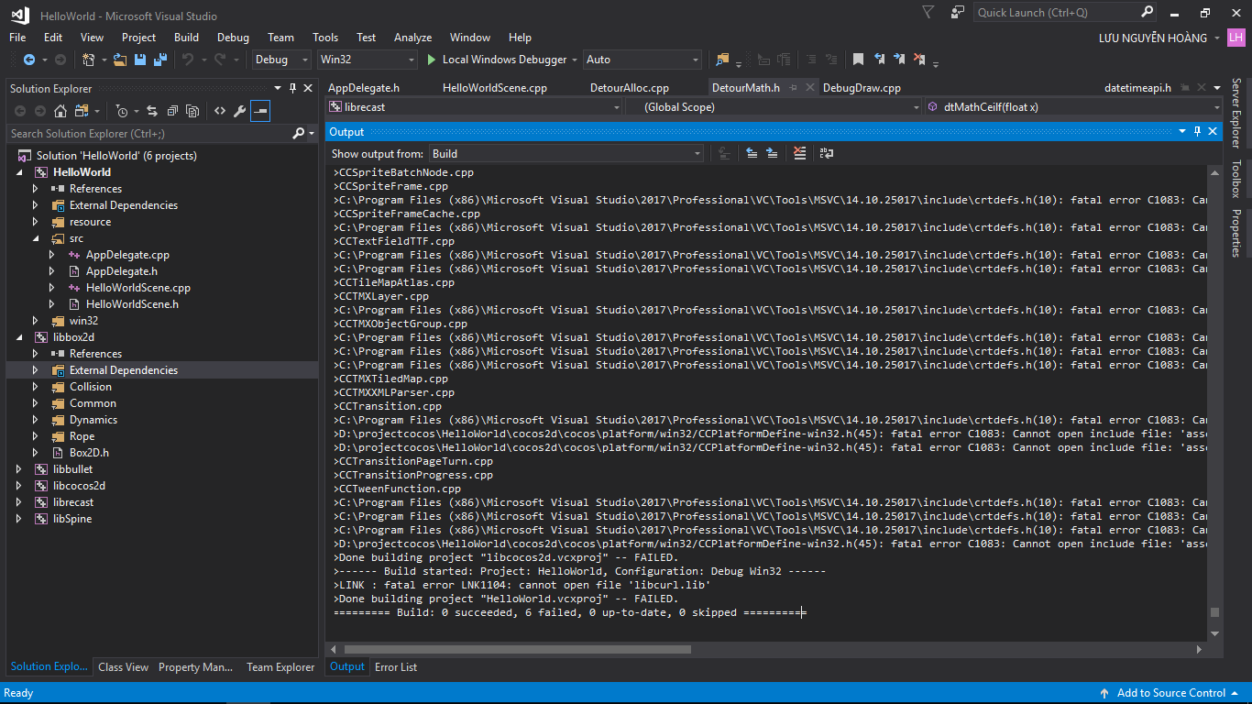Open the Analyze menu
The width and height of the screenshot is (1252, 704).
point(412,38)
